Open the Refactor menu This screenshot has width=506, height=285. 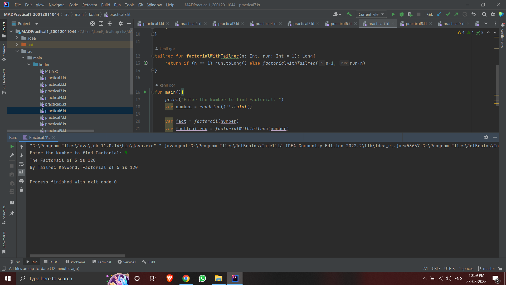90,5
